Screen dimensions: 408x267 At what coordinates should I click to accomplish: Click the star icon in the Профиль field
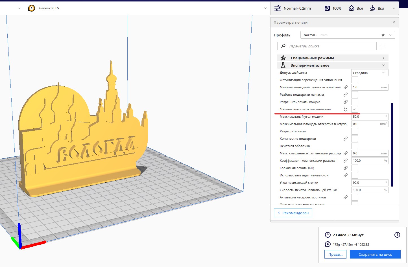(383, 35)
